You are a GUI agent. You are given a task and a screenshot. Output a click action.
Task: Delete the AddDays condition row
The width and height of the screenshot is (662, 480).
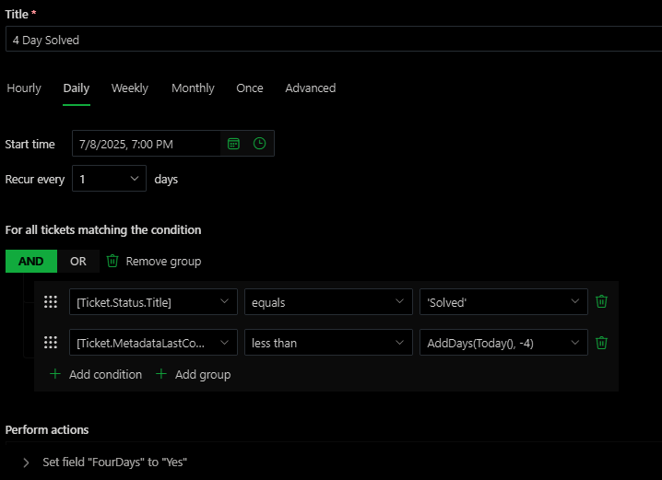tap(601, 343)
